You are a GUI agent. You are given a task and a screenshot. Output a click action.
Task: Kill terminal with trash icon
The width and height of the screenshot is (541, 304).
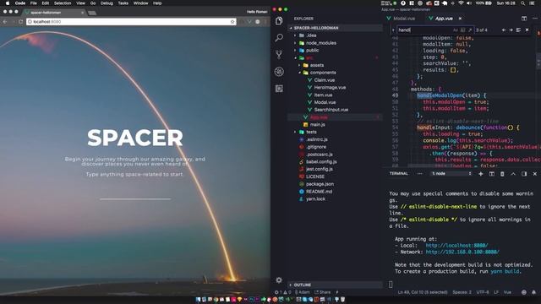tap(502, 174)
